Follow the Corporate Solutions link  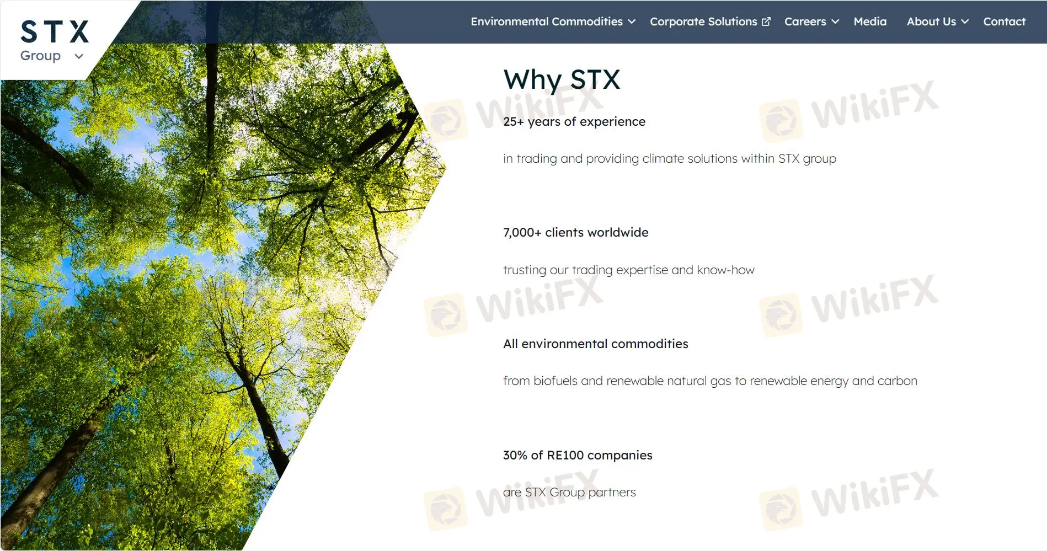(x=703, y=22)
